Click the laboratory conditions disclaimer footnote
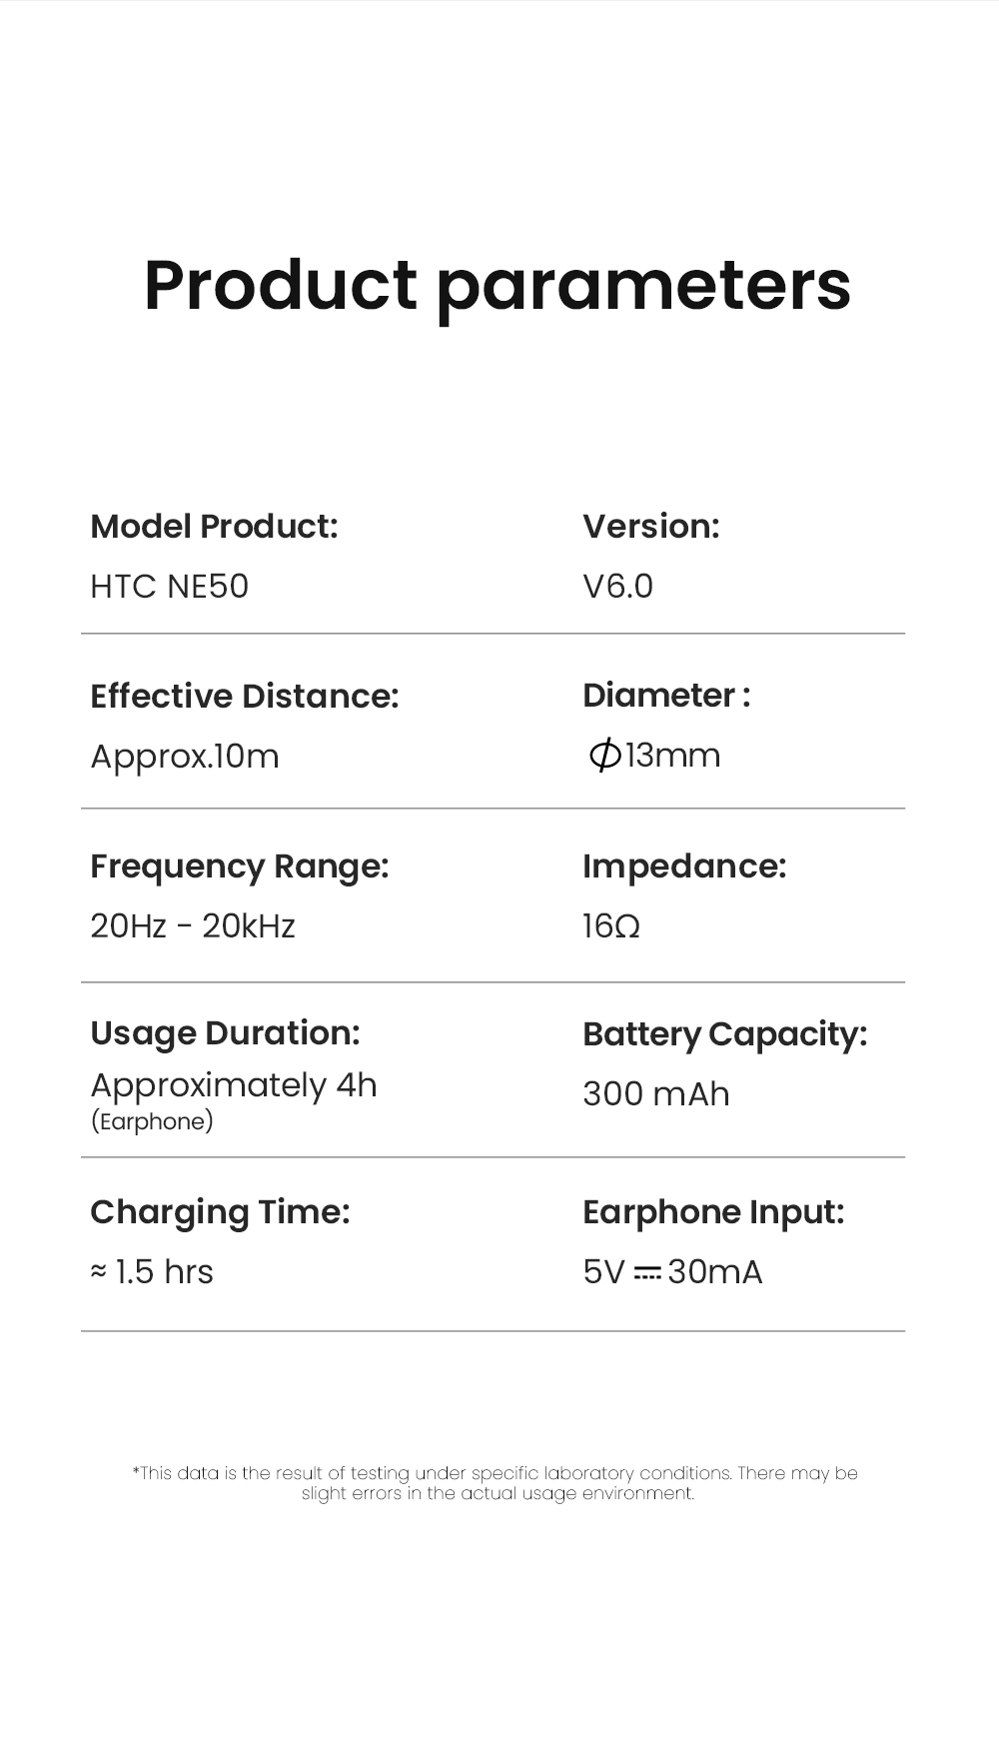 click(497, 1483)
